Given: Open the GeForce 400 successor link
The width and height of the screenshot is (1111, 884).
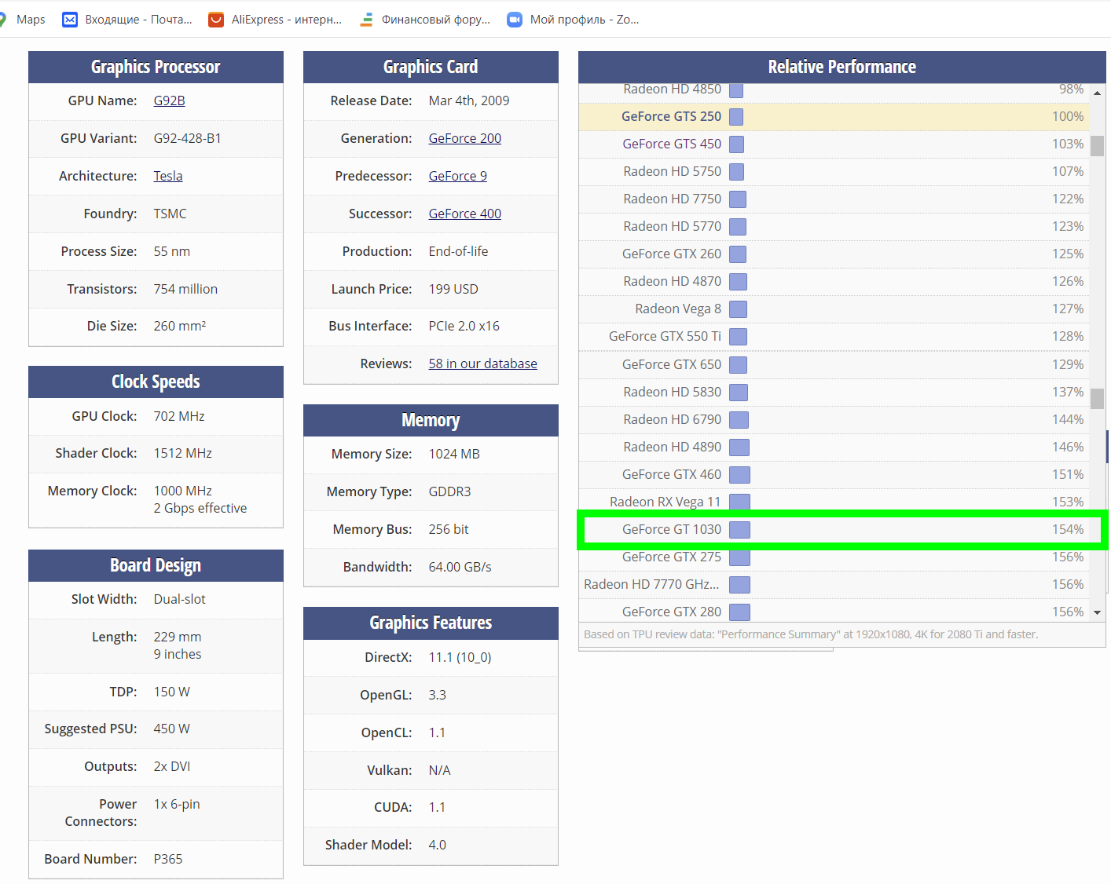Looking at the screenshot, I should click(x=464, y=214).
